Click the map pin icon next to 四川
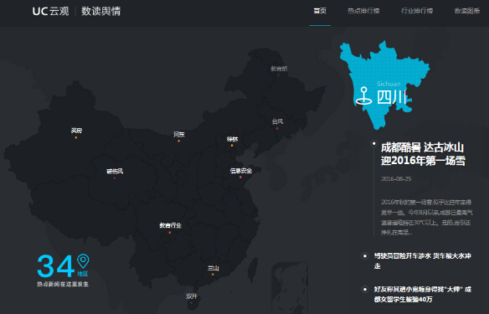The image size is (489, 314). pyautogui.click(x=364, y=95)
